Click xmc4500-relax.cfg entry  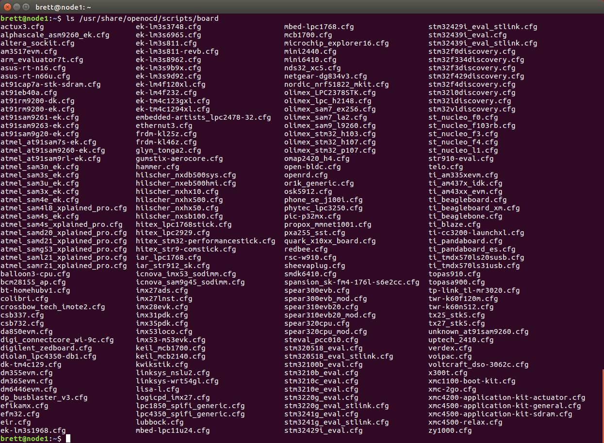pos(465,422)
